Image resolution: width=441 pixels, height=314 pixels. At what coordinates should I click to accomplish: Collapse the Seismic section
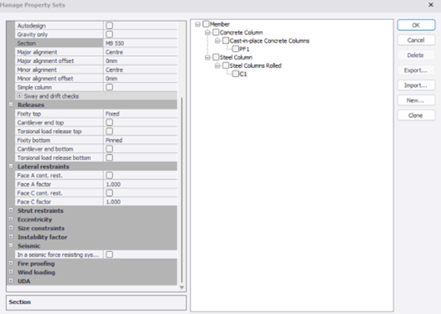[11, 245]
